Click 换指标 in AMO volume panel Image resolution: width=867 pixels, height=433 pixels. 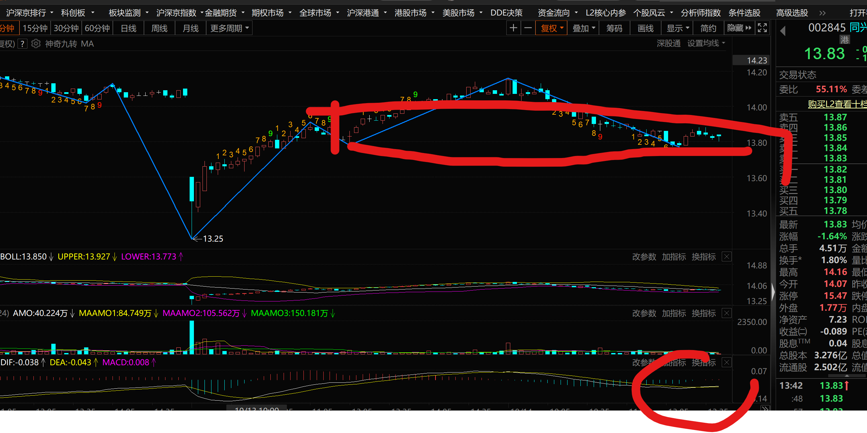tap(704, 313)
